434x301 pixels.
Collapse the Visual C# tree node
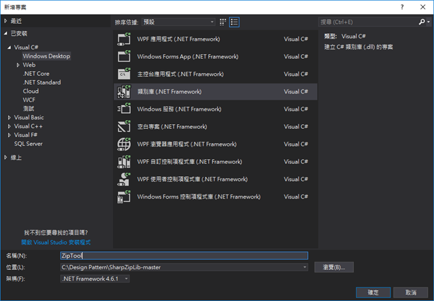9,47
